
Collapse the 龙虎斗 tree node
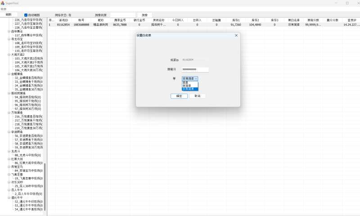(x=9, y=151)
